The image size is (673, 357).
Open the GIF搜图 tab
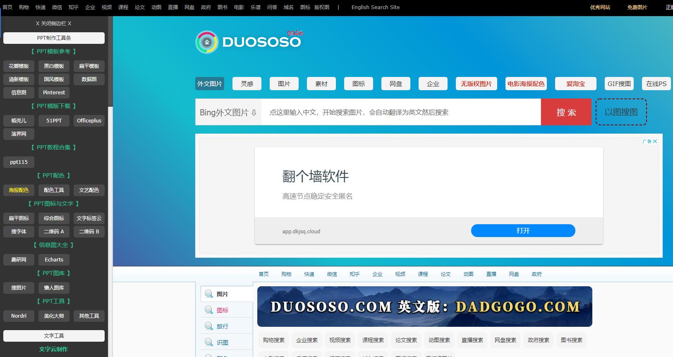click(619, 84)
